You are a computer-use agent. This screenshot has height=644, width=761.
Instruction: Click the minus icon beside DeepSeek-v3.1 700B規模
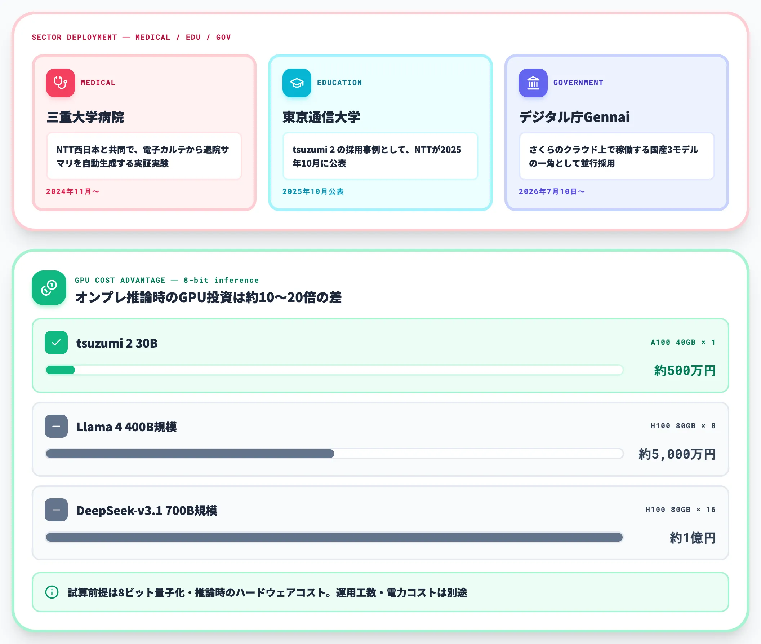click(56, 510)
